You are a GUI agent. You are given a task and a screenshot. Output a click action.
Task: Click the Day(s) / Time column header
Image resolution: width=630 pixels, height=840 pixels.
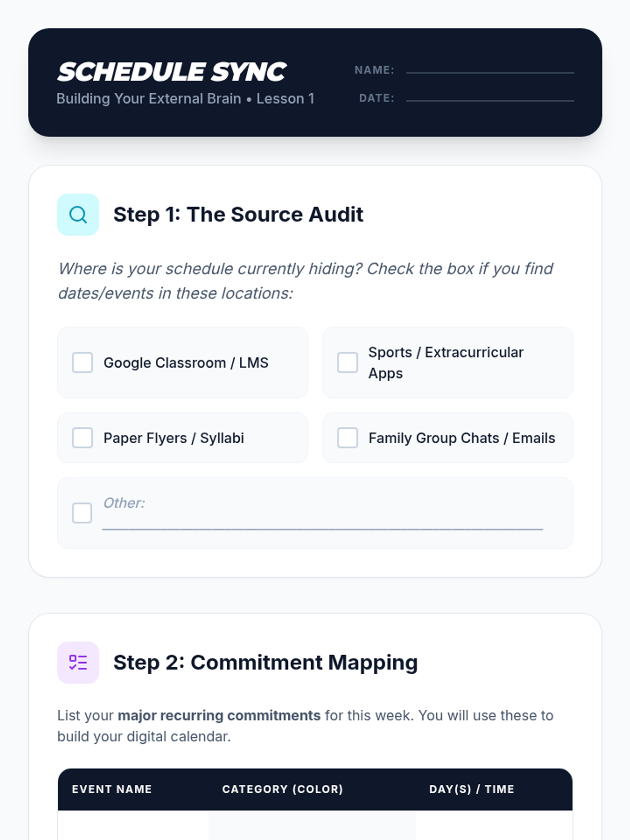[x=471, y=789]
